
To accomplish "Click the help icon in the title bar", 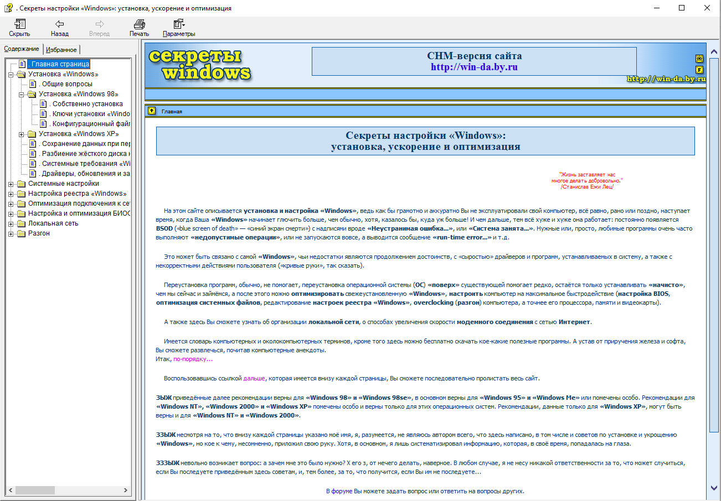I will 8,8.
